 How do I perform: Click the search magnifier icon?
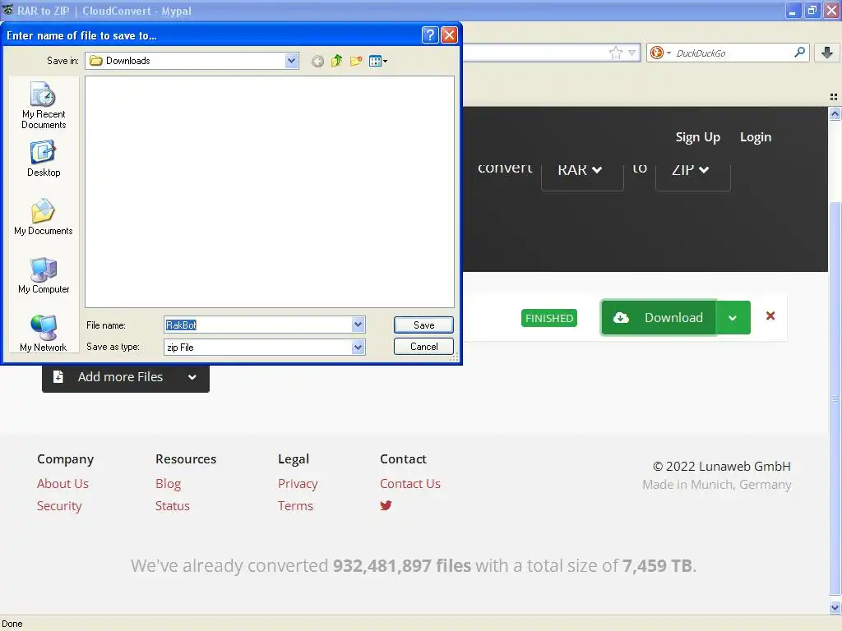click(799, 52)
